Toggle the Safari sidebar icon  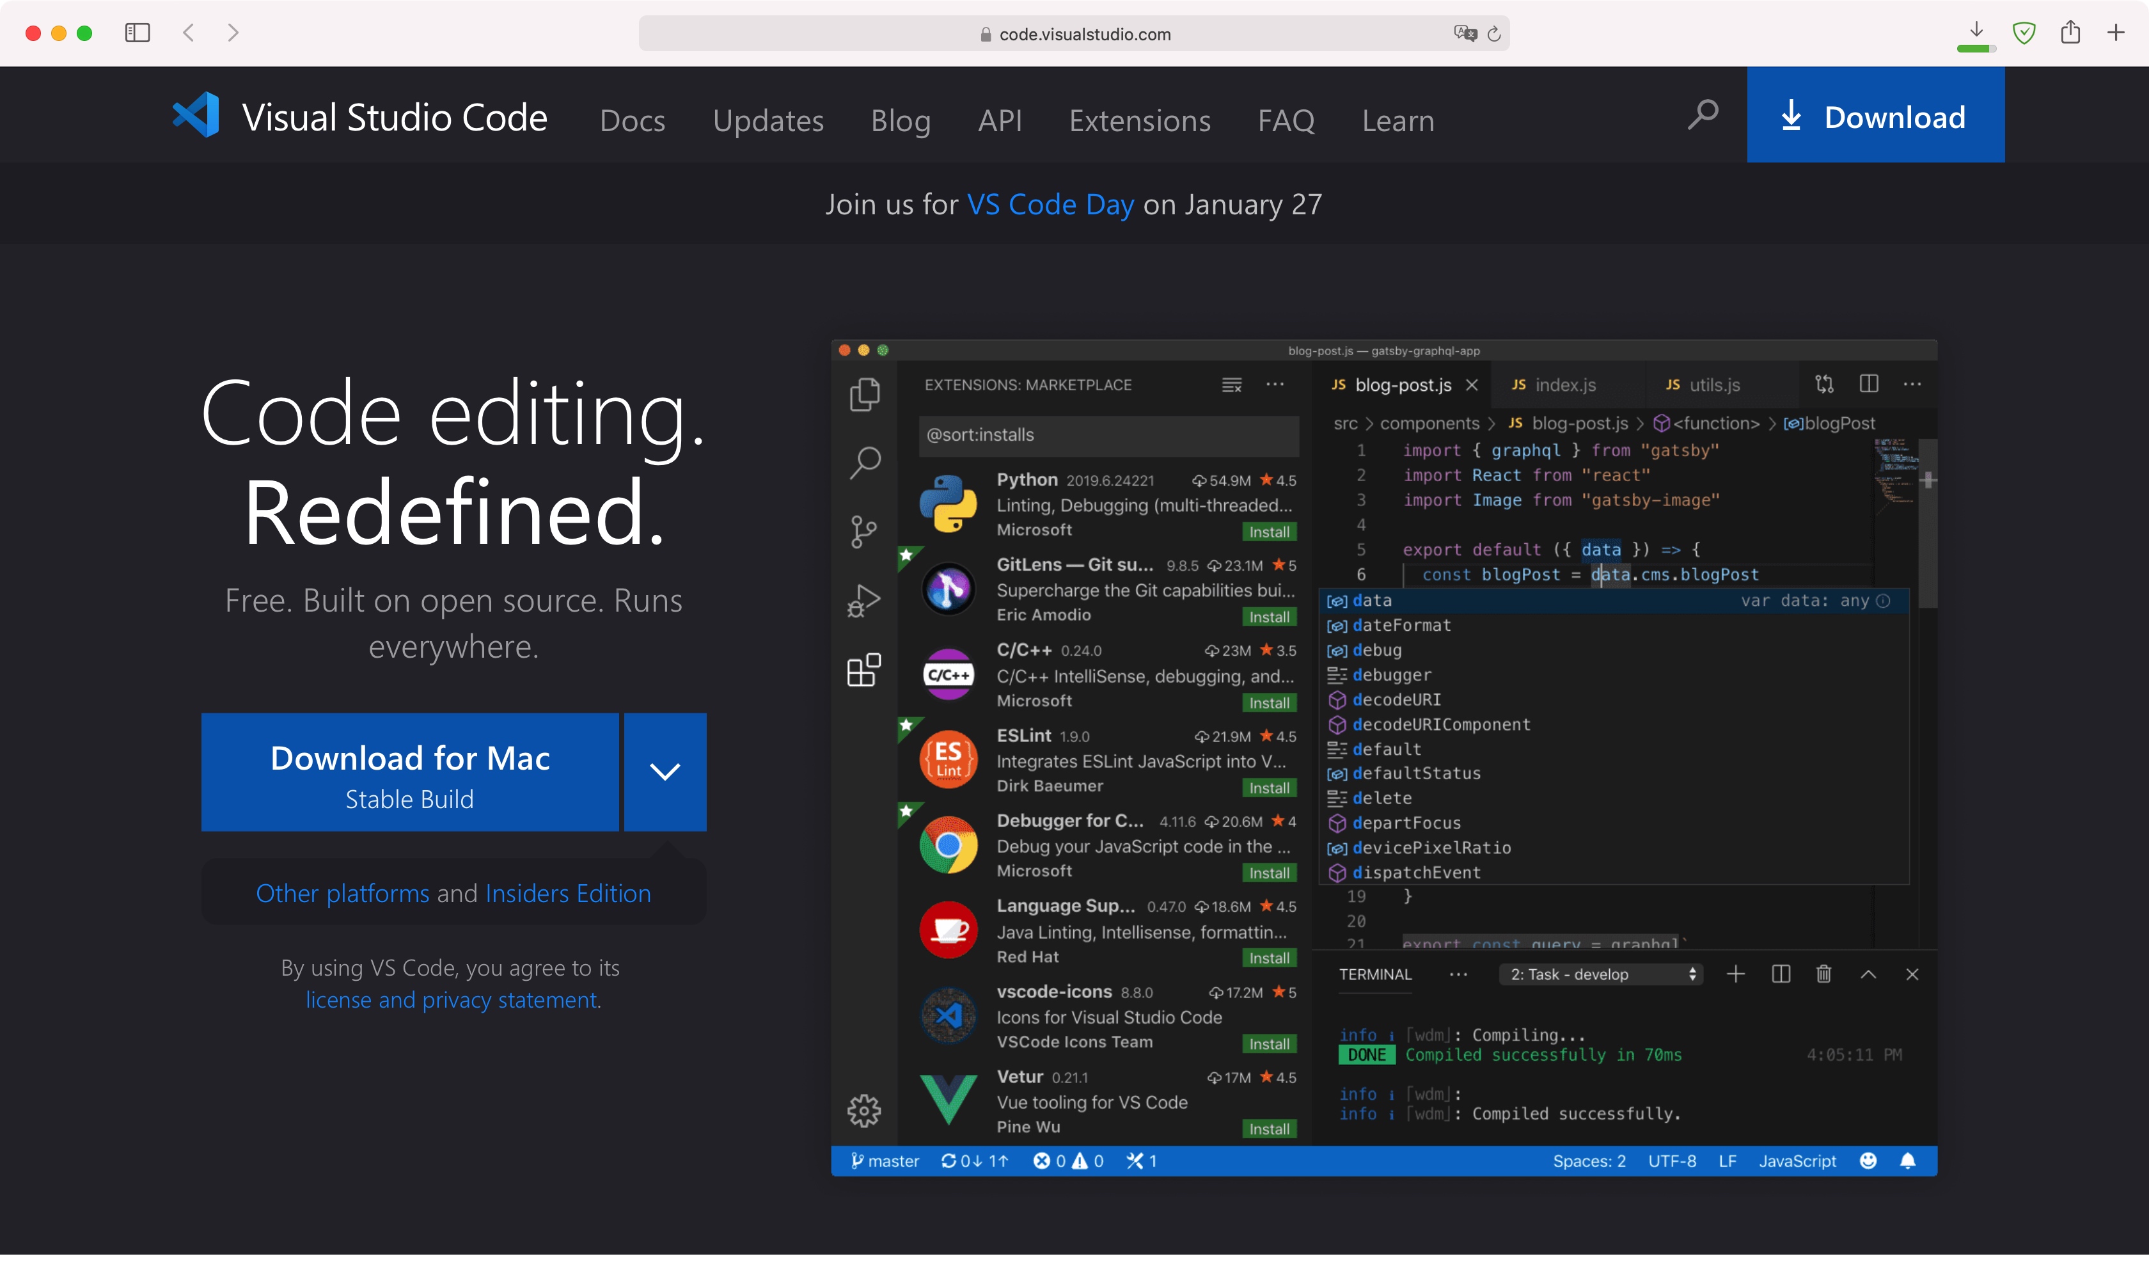coord(138,33)
